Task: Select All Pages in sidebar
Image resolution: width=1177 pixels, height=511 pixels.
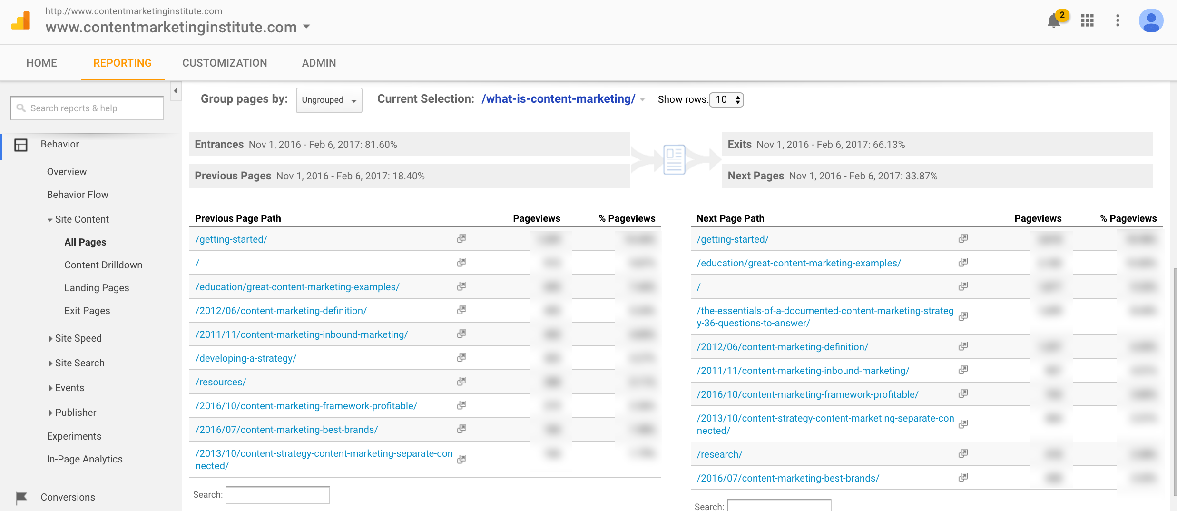Action: tap(85, 242)
